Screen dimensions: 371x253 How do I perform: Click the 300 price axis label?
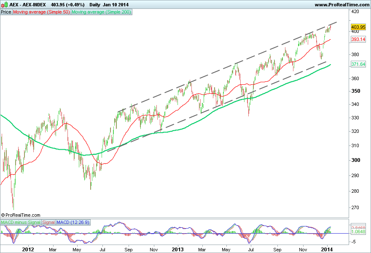[x=356, y=160]
